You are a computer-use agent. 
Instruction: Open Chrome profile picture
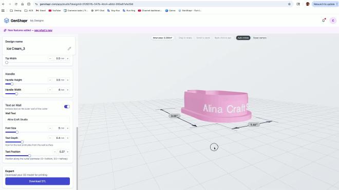point(308,4)
